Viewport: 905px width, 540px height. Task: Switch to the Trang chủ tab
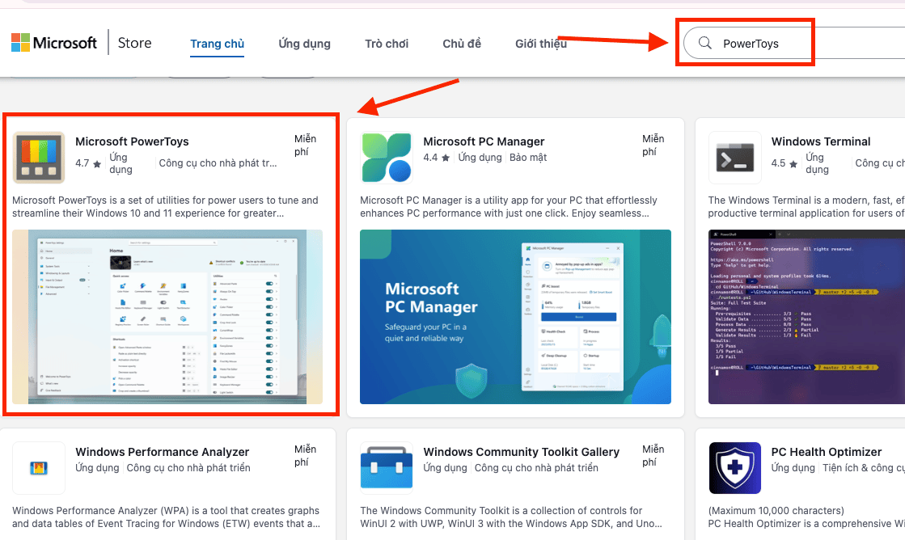point(217,44)
